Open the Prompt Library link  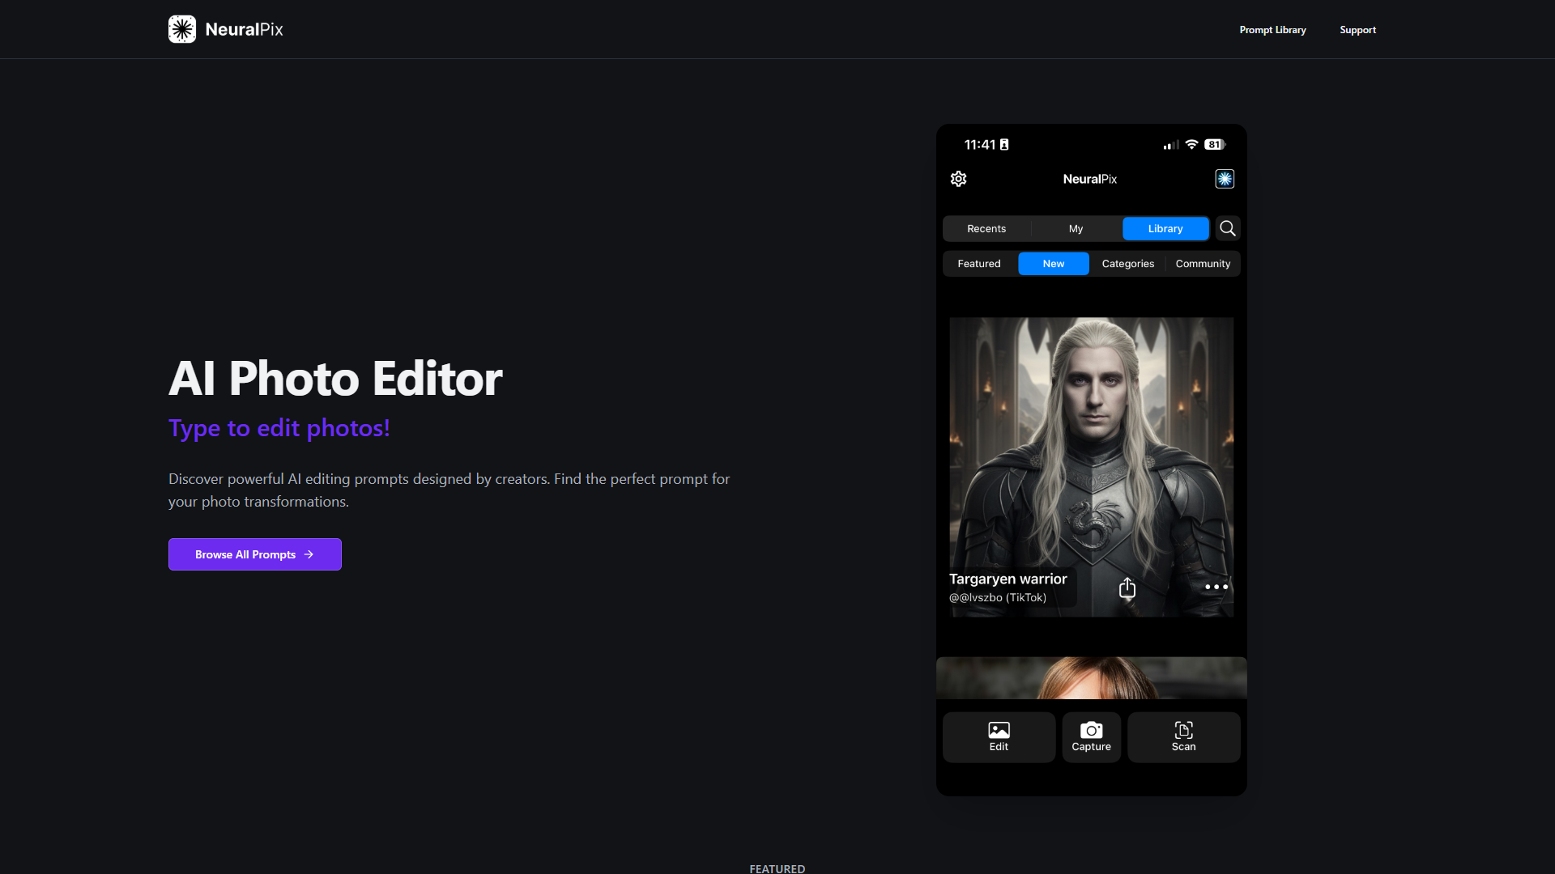coord(1272,30)
